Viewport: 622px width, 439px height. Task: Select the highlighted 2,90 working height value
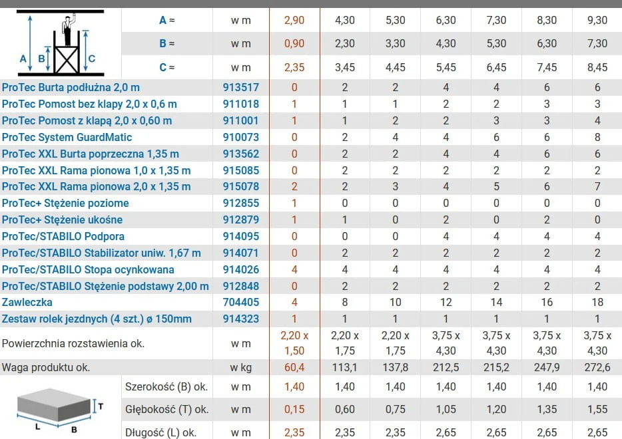tap(294, 20)
